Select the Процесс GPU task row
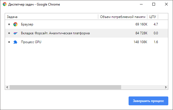The width and height of the screenshot is (173, 110). tap(87, 42)
